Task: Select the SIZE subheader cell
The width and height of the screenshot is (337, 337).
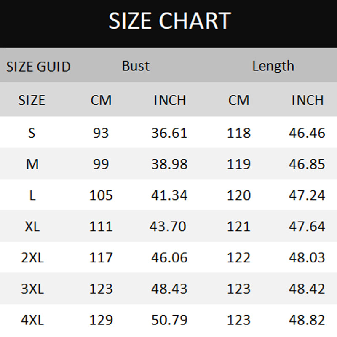Action: tap(32, 100)
